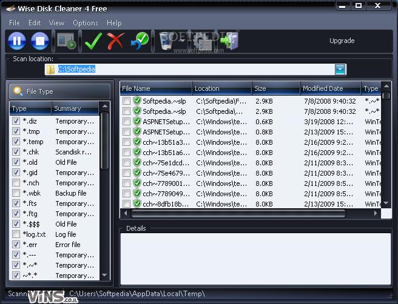This screenshot has width=398, height=304.
Task: Open the Help menu
Action: [114, 23]
